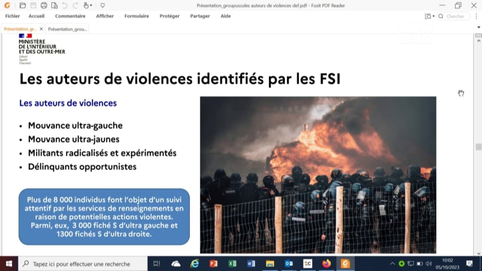Open the Protéger ribbon tab
Viewport: 482px width, 271px height.
pos(170,16)
